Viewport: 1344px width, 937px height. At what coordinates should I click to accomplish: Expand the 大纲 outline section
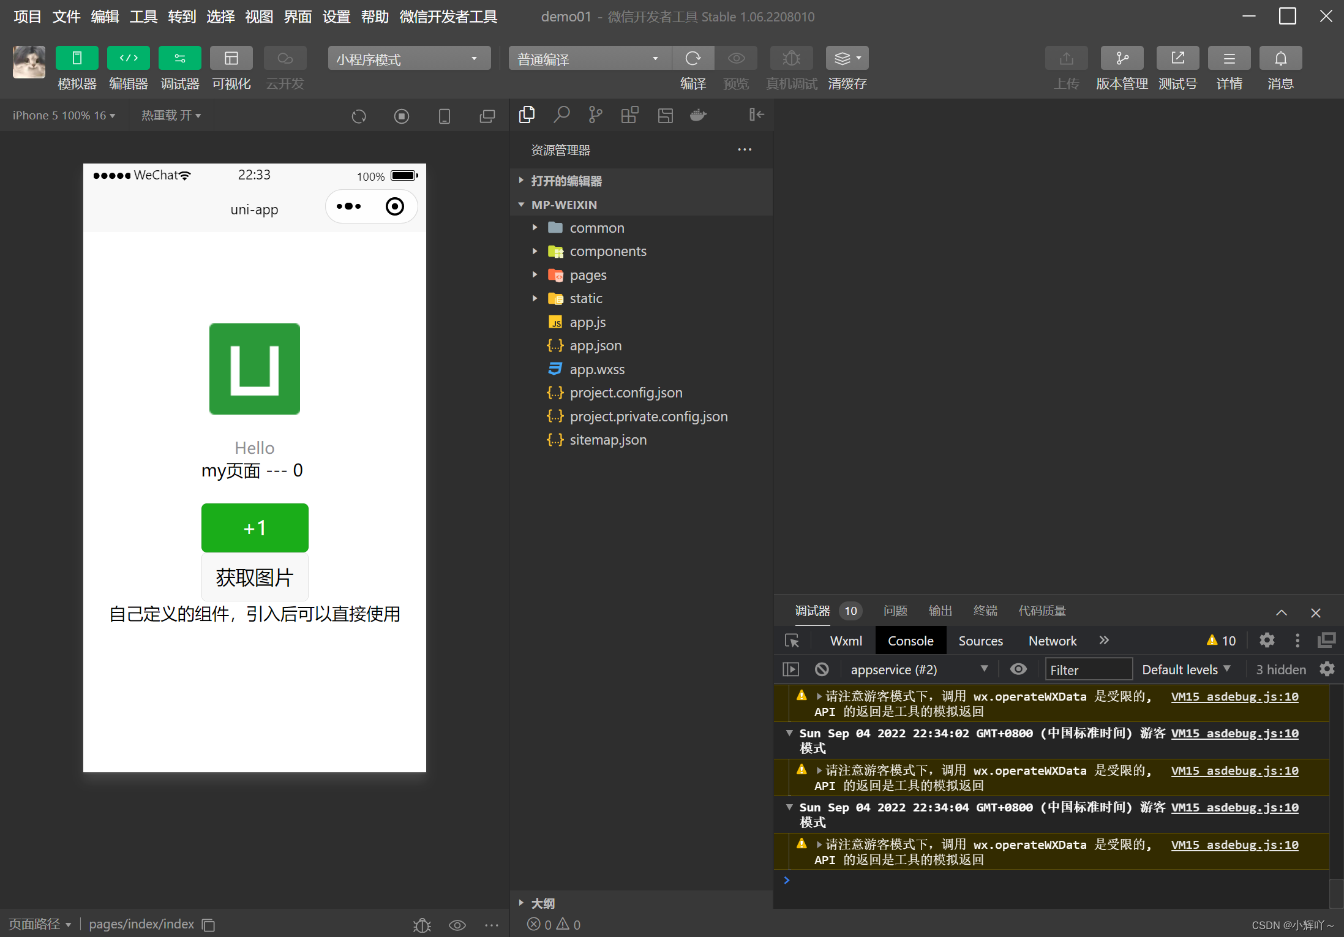(641, 903)
